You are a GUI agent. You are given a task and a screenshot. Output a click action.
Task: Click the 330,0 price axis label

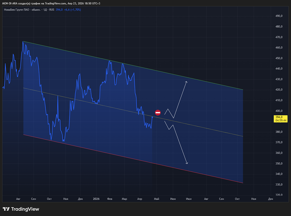point(279,185)
